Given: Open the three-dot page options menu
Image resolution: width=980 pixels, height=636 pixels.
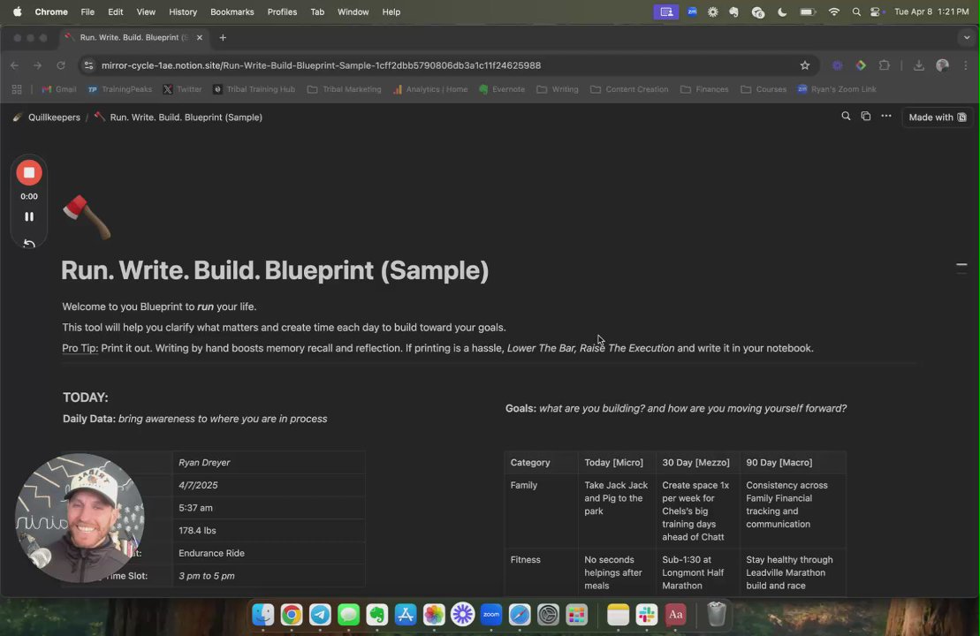Looking at the screenshot, I should point(886,117).
